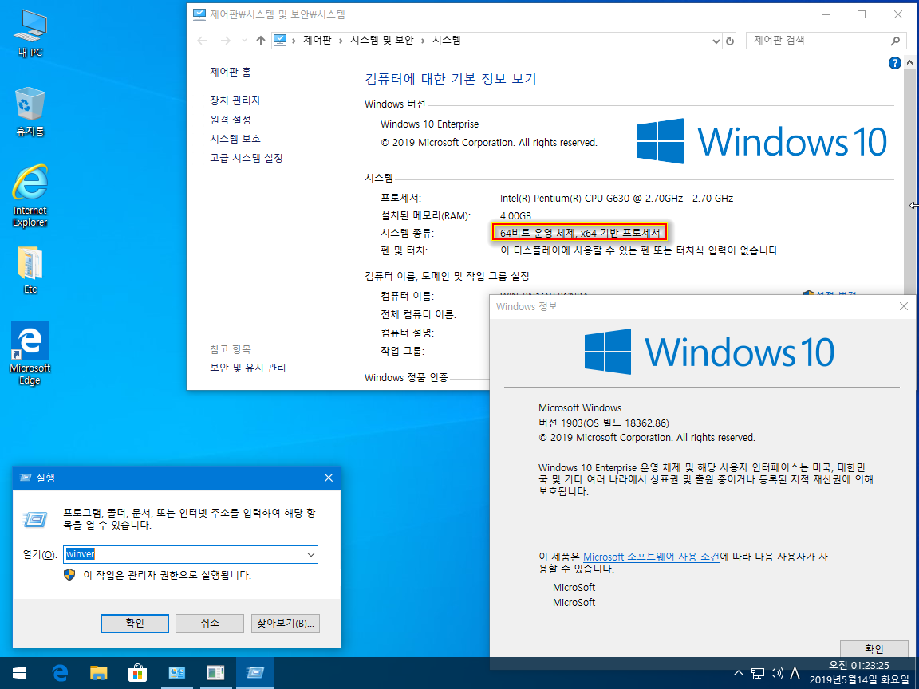Open recent locations dropdown arrow

point(244,41)
